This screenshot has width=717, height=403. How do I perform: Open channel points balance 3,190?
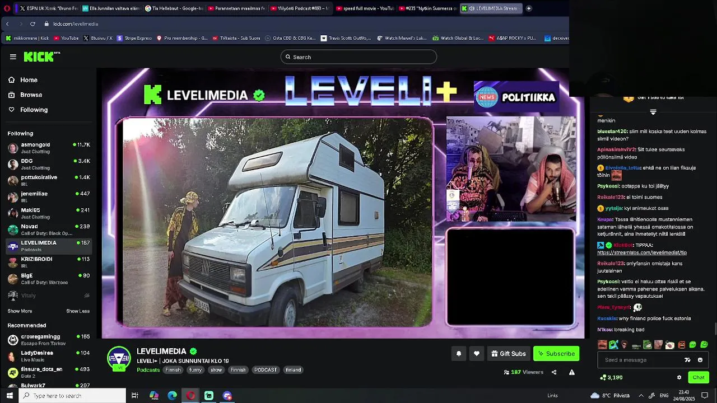pyautogui.click(x=611, y=377)
